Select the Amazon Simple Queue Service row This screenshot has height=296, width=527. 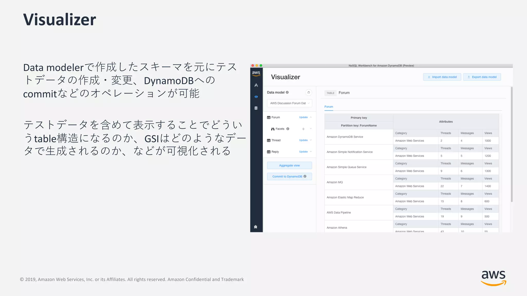click(x=359, y=167)
